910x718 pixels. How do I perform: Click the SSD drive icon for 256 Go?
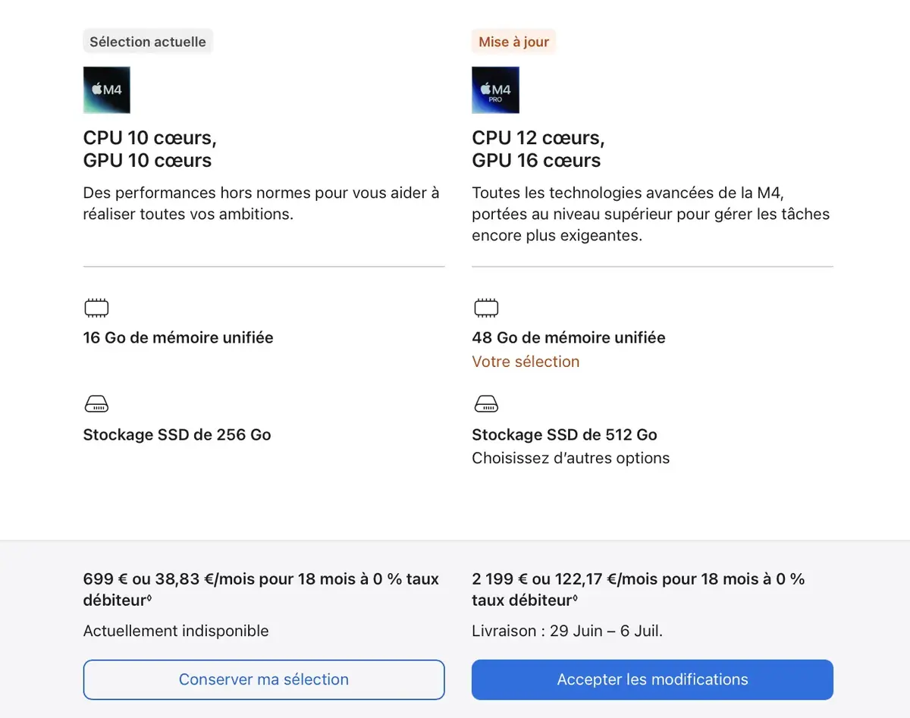coord(96,403)
